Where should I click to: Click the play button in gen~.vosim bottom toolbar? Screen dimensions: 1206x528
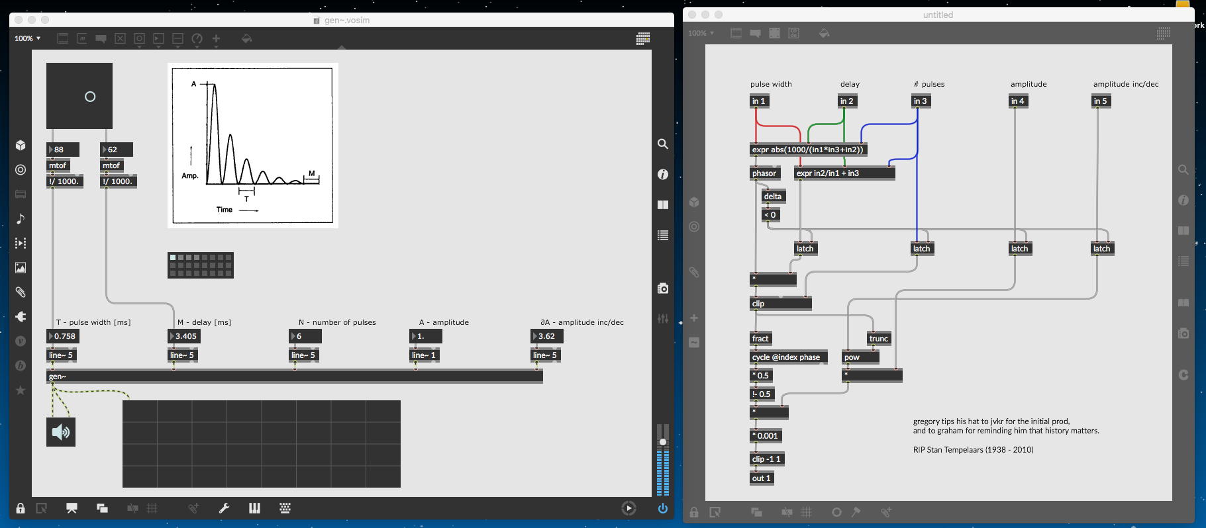point(628,508)
